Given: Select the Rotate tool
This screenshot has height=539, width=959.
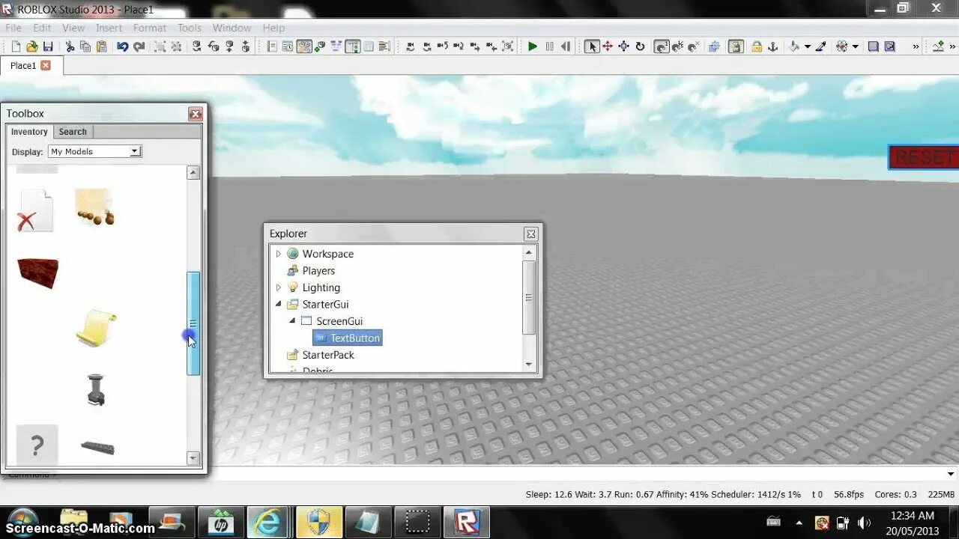Looking at the screenshot, I should click(640, 46).
